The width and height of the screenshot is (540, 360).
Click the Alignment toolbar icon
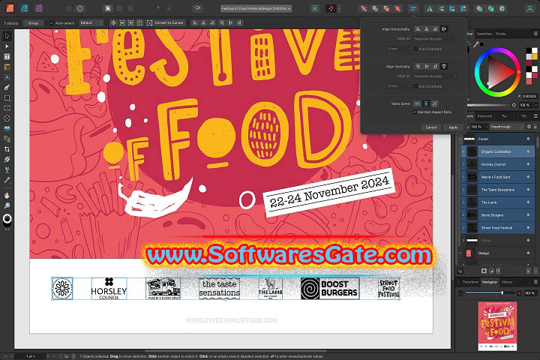(x=413, y=8)
